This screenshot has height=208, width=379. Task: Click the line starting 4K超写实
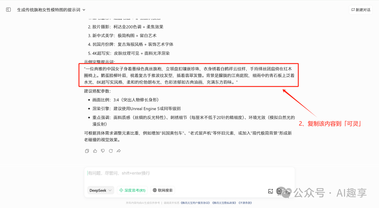(x=129, y=53)
